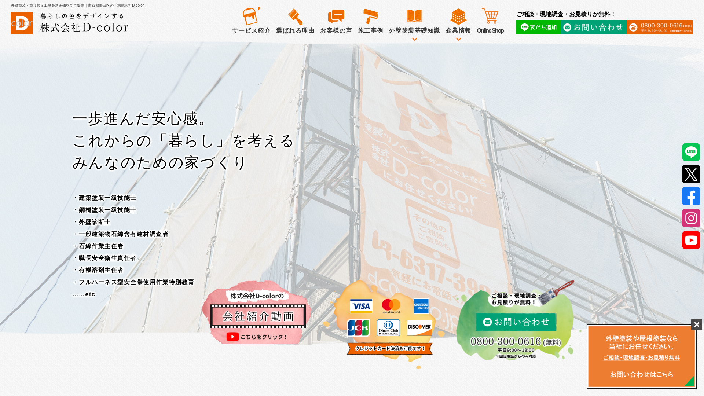Image resolution: width=704 pixels, height=396 pixels.
Task: Play the 会社紹介動画 video banner
Action: (258, 316)
